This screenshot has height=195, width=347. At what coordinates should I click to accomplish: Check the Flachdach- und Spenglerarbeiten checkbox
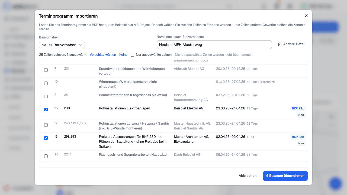click(46, 156)
